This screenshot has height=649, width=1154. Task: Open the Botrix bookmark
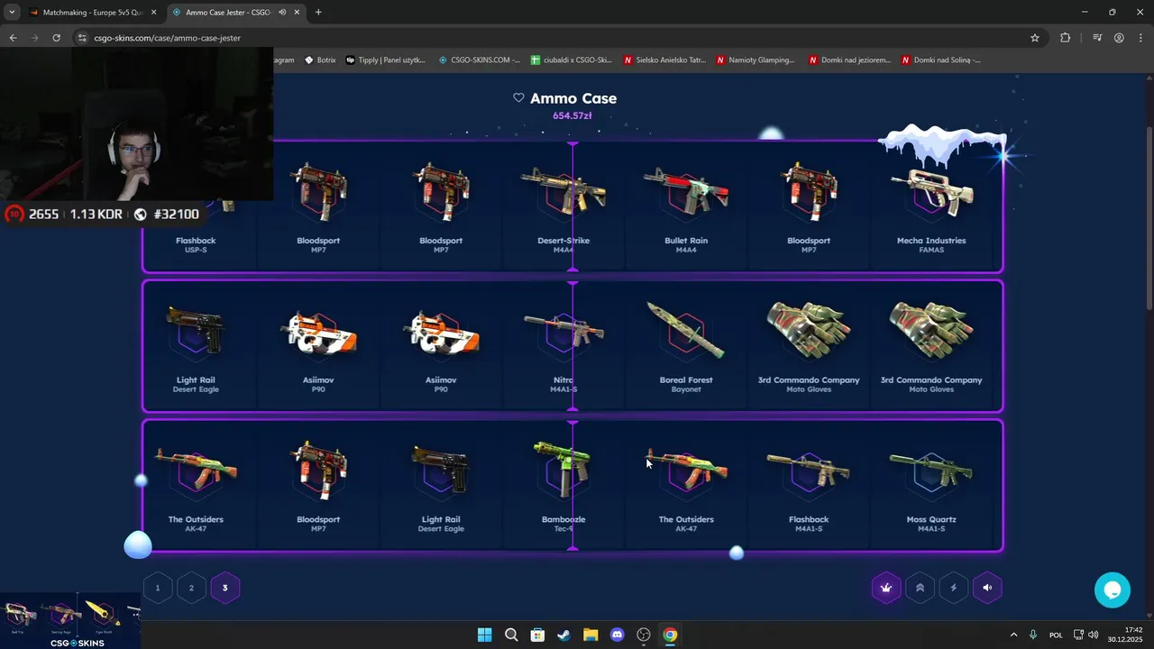[320, 60]
